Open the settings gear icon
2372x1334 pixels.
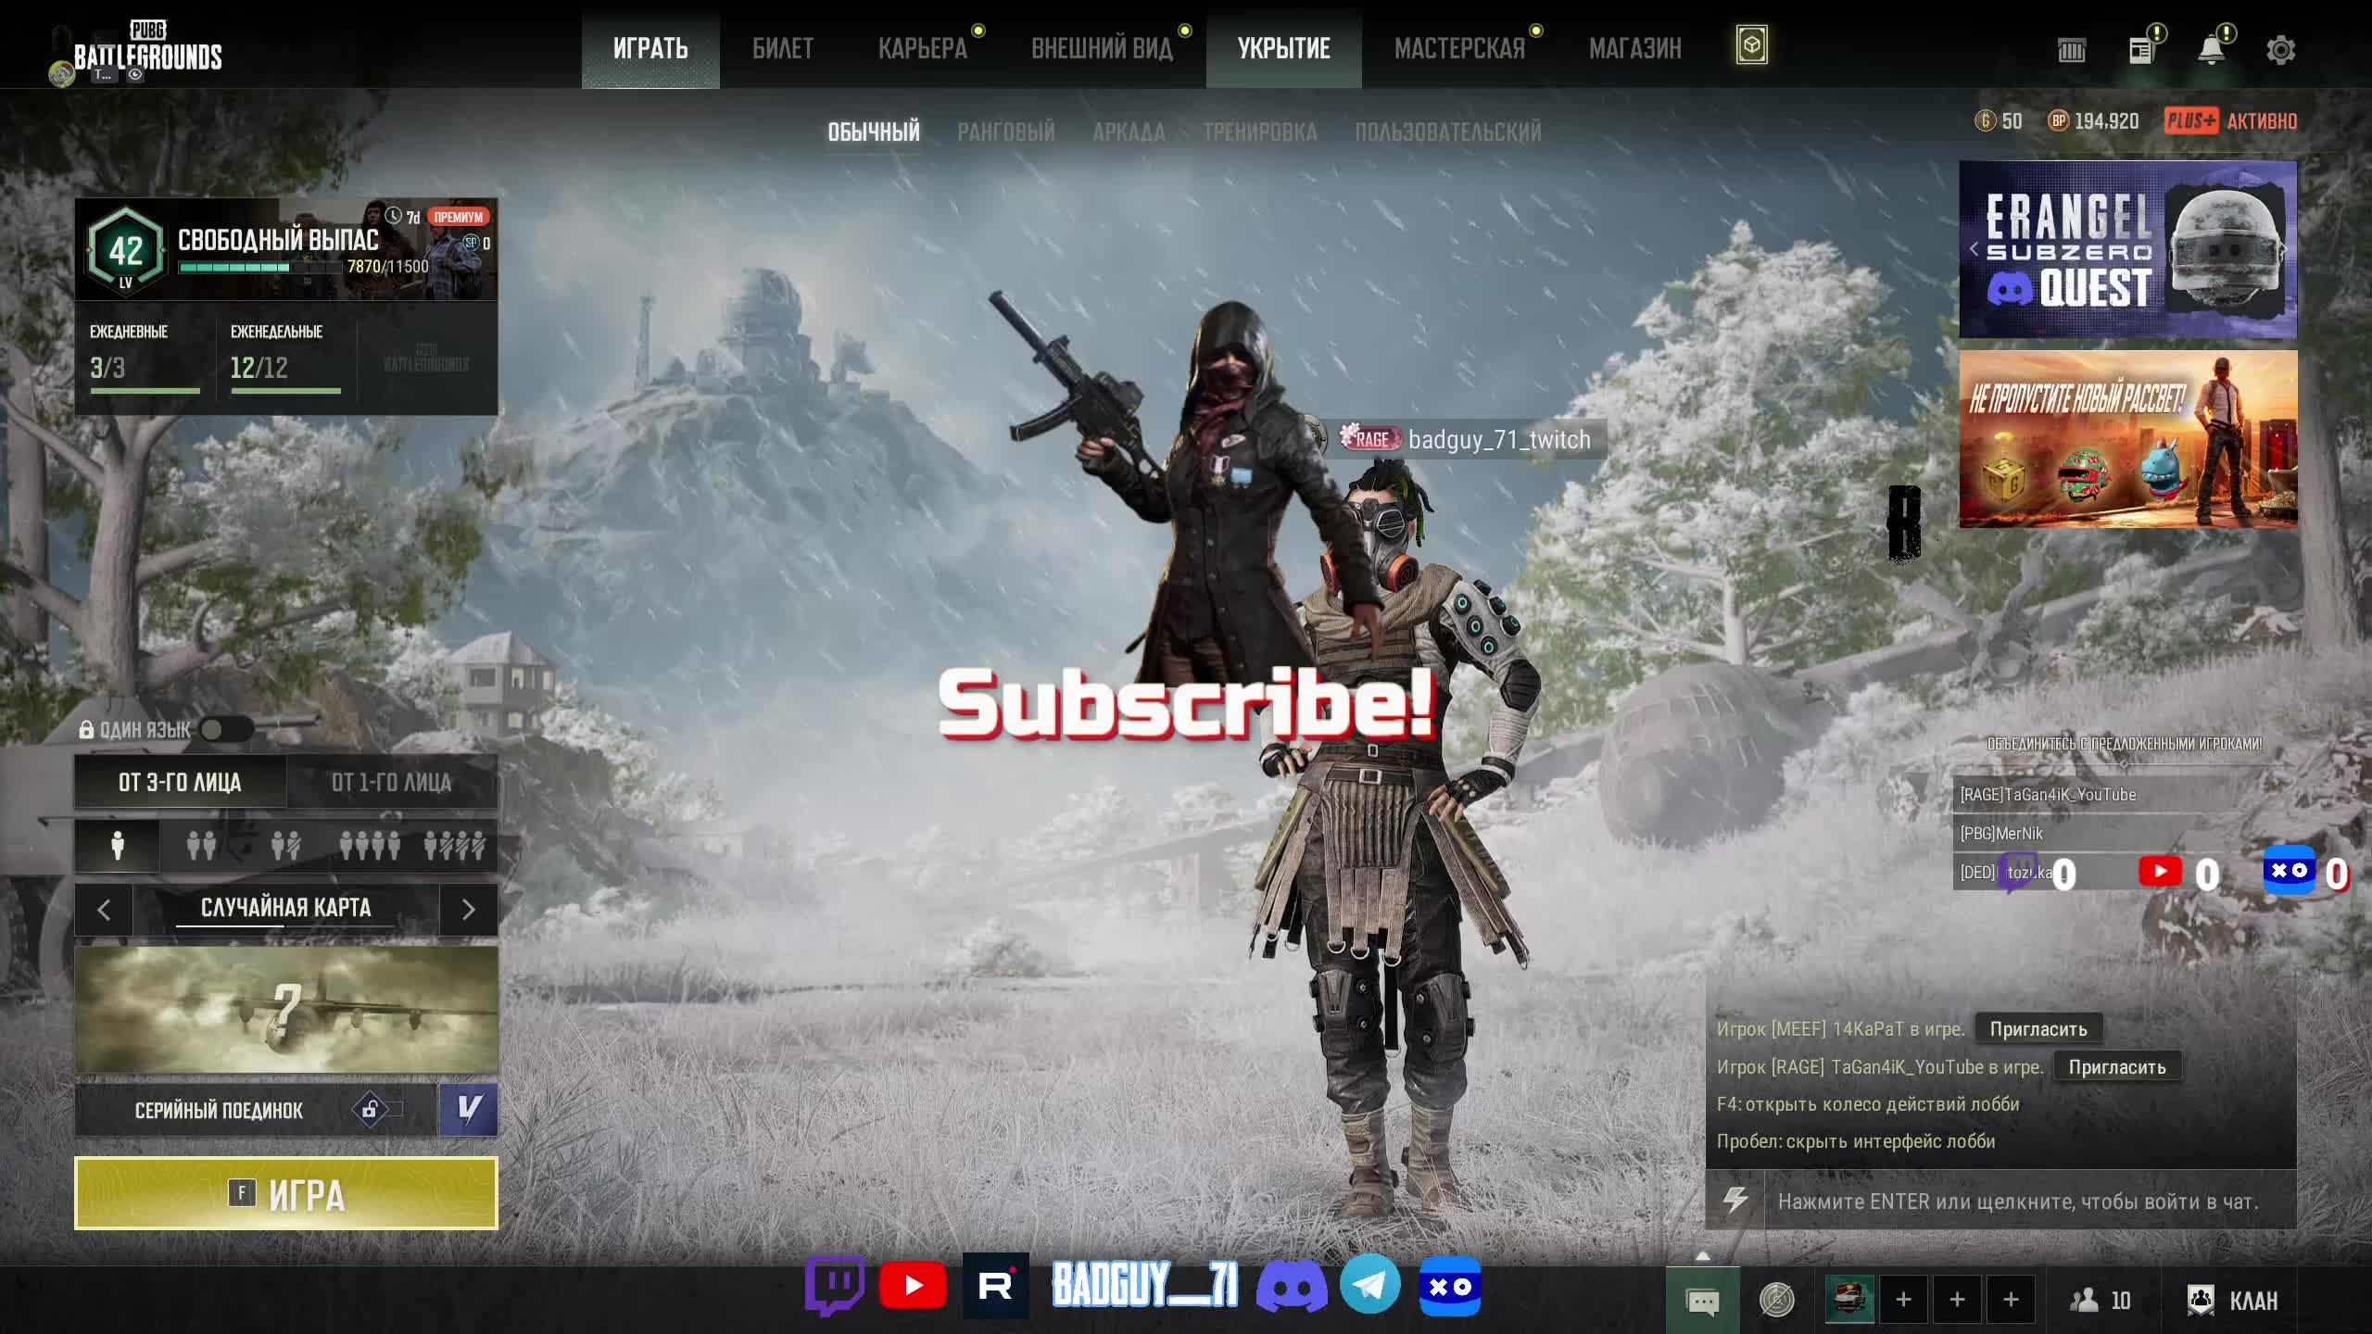click(2280, 50)
